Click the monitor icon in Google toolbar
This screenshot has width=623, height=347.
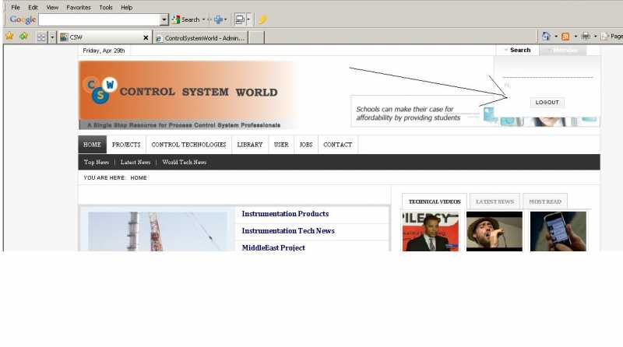240,19
